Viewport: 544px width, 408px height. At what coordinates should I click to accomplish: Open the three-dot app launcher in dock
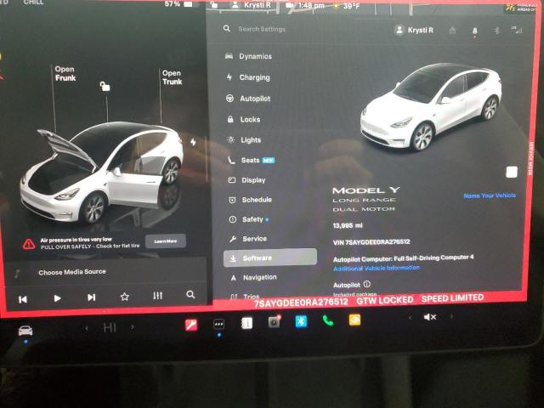218,325
